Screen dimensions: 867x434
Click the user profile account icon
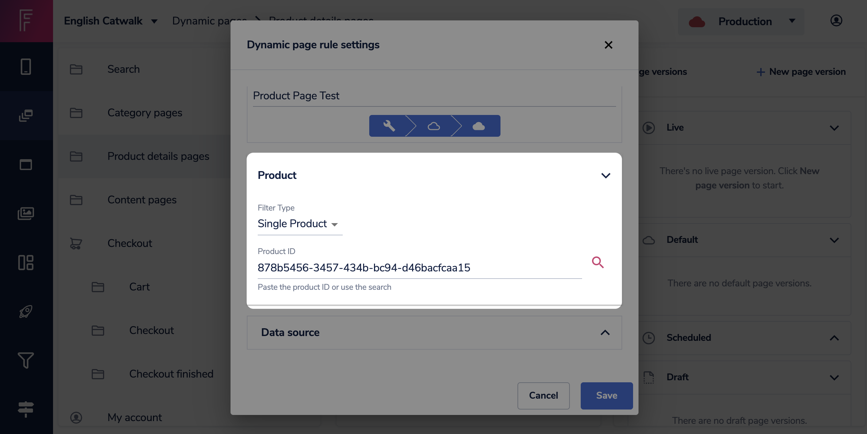click(836, 21)
